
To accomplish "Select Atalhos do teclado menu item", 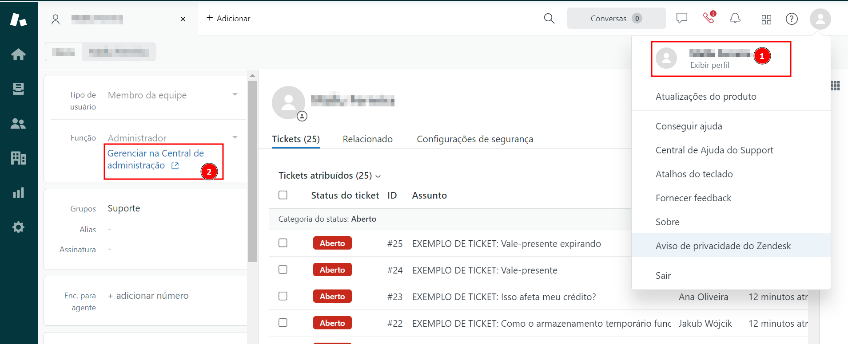I will [694, 174].
